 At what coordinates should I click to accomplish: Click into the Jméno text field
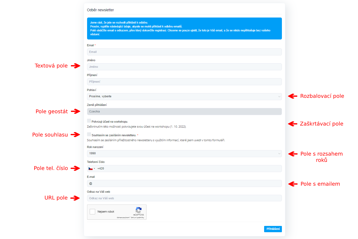tap(184, 67)
